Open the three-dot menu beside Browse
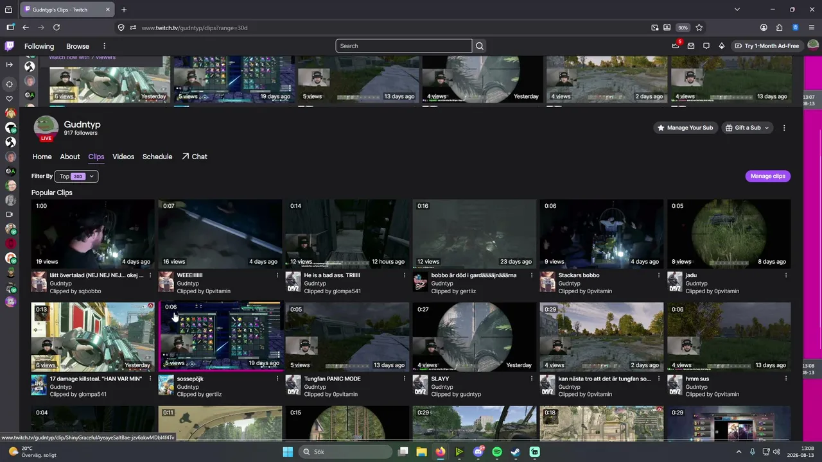The height and width of the screenshot is (462, 822). pos(104,46)
